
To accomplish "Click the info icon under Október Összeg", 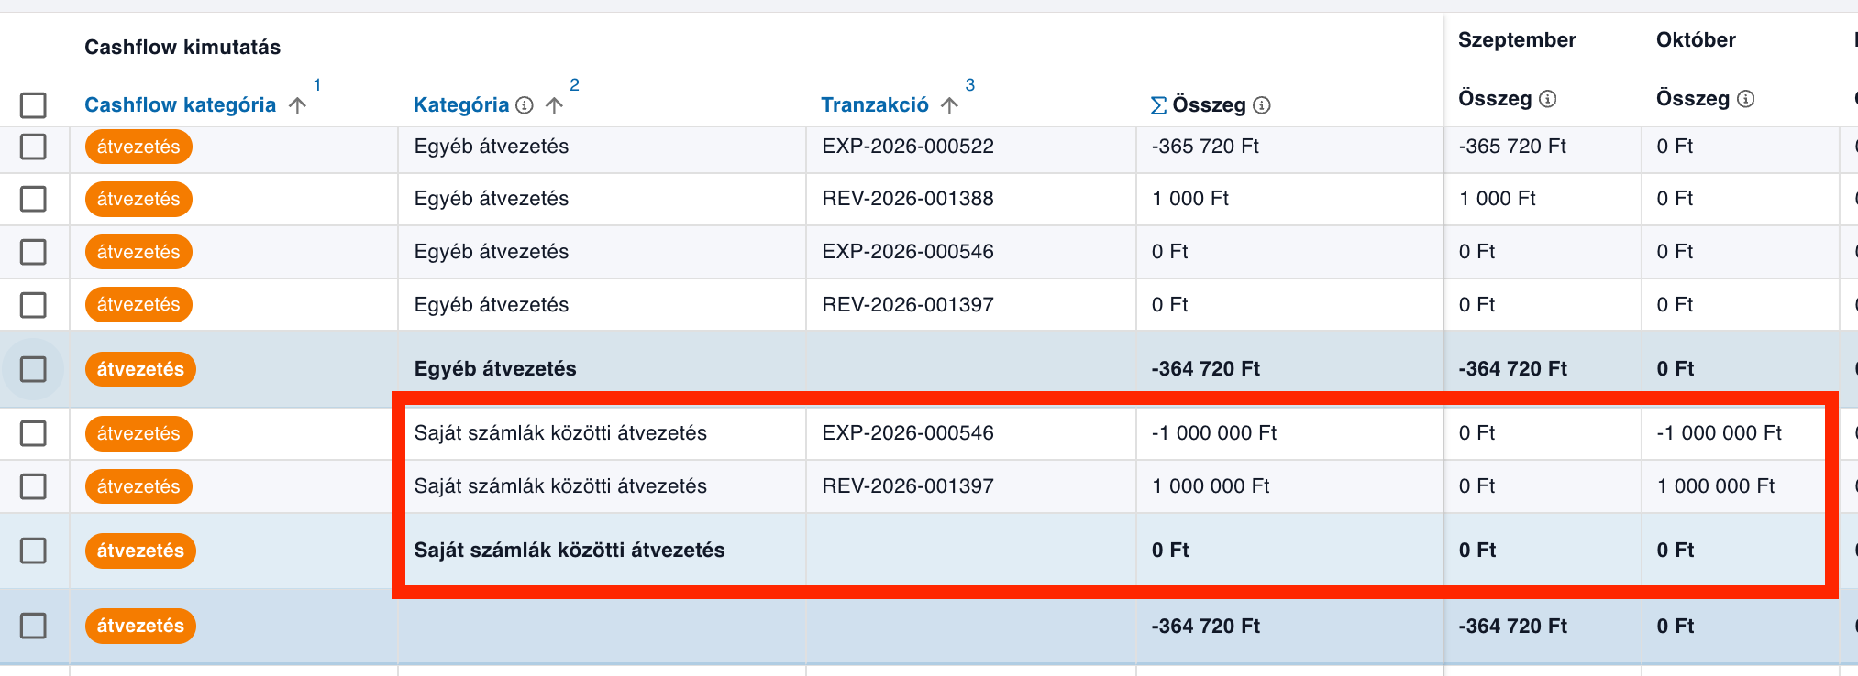I will pyautogui.click(x=1746, y=99).
